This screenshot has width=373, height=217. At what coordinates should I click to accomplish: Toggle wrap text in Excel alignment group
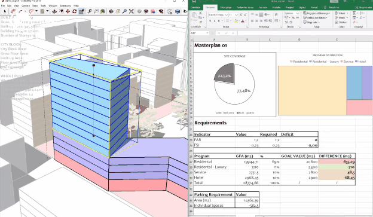(276, 15)
